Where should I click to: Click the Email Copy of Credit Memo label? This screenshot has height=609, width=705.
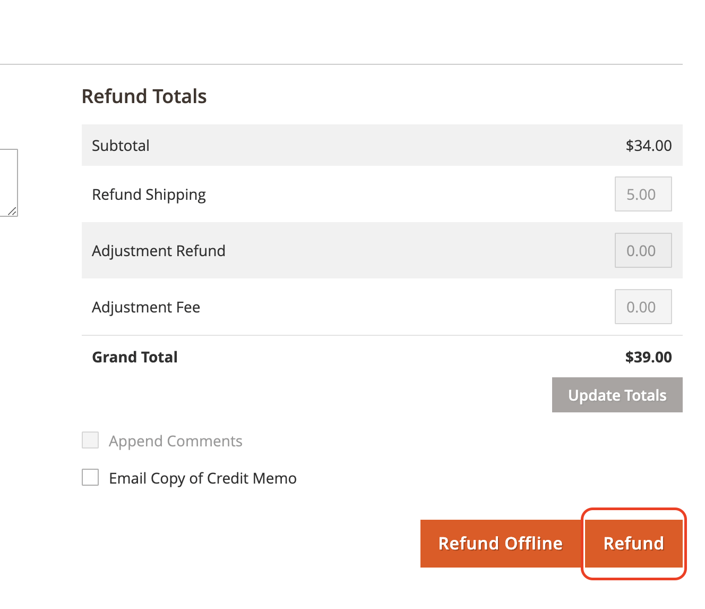203,478
